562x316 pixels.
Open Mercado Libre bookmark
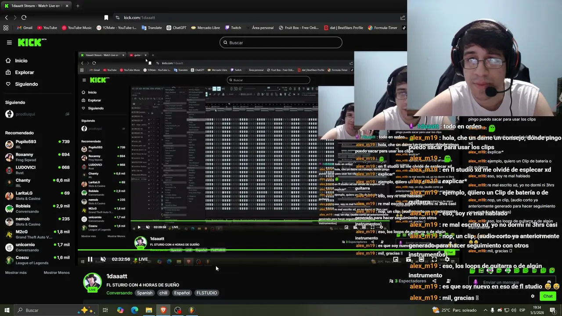pyautogui.click(x=205, y=28)
